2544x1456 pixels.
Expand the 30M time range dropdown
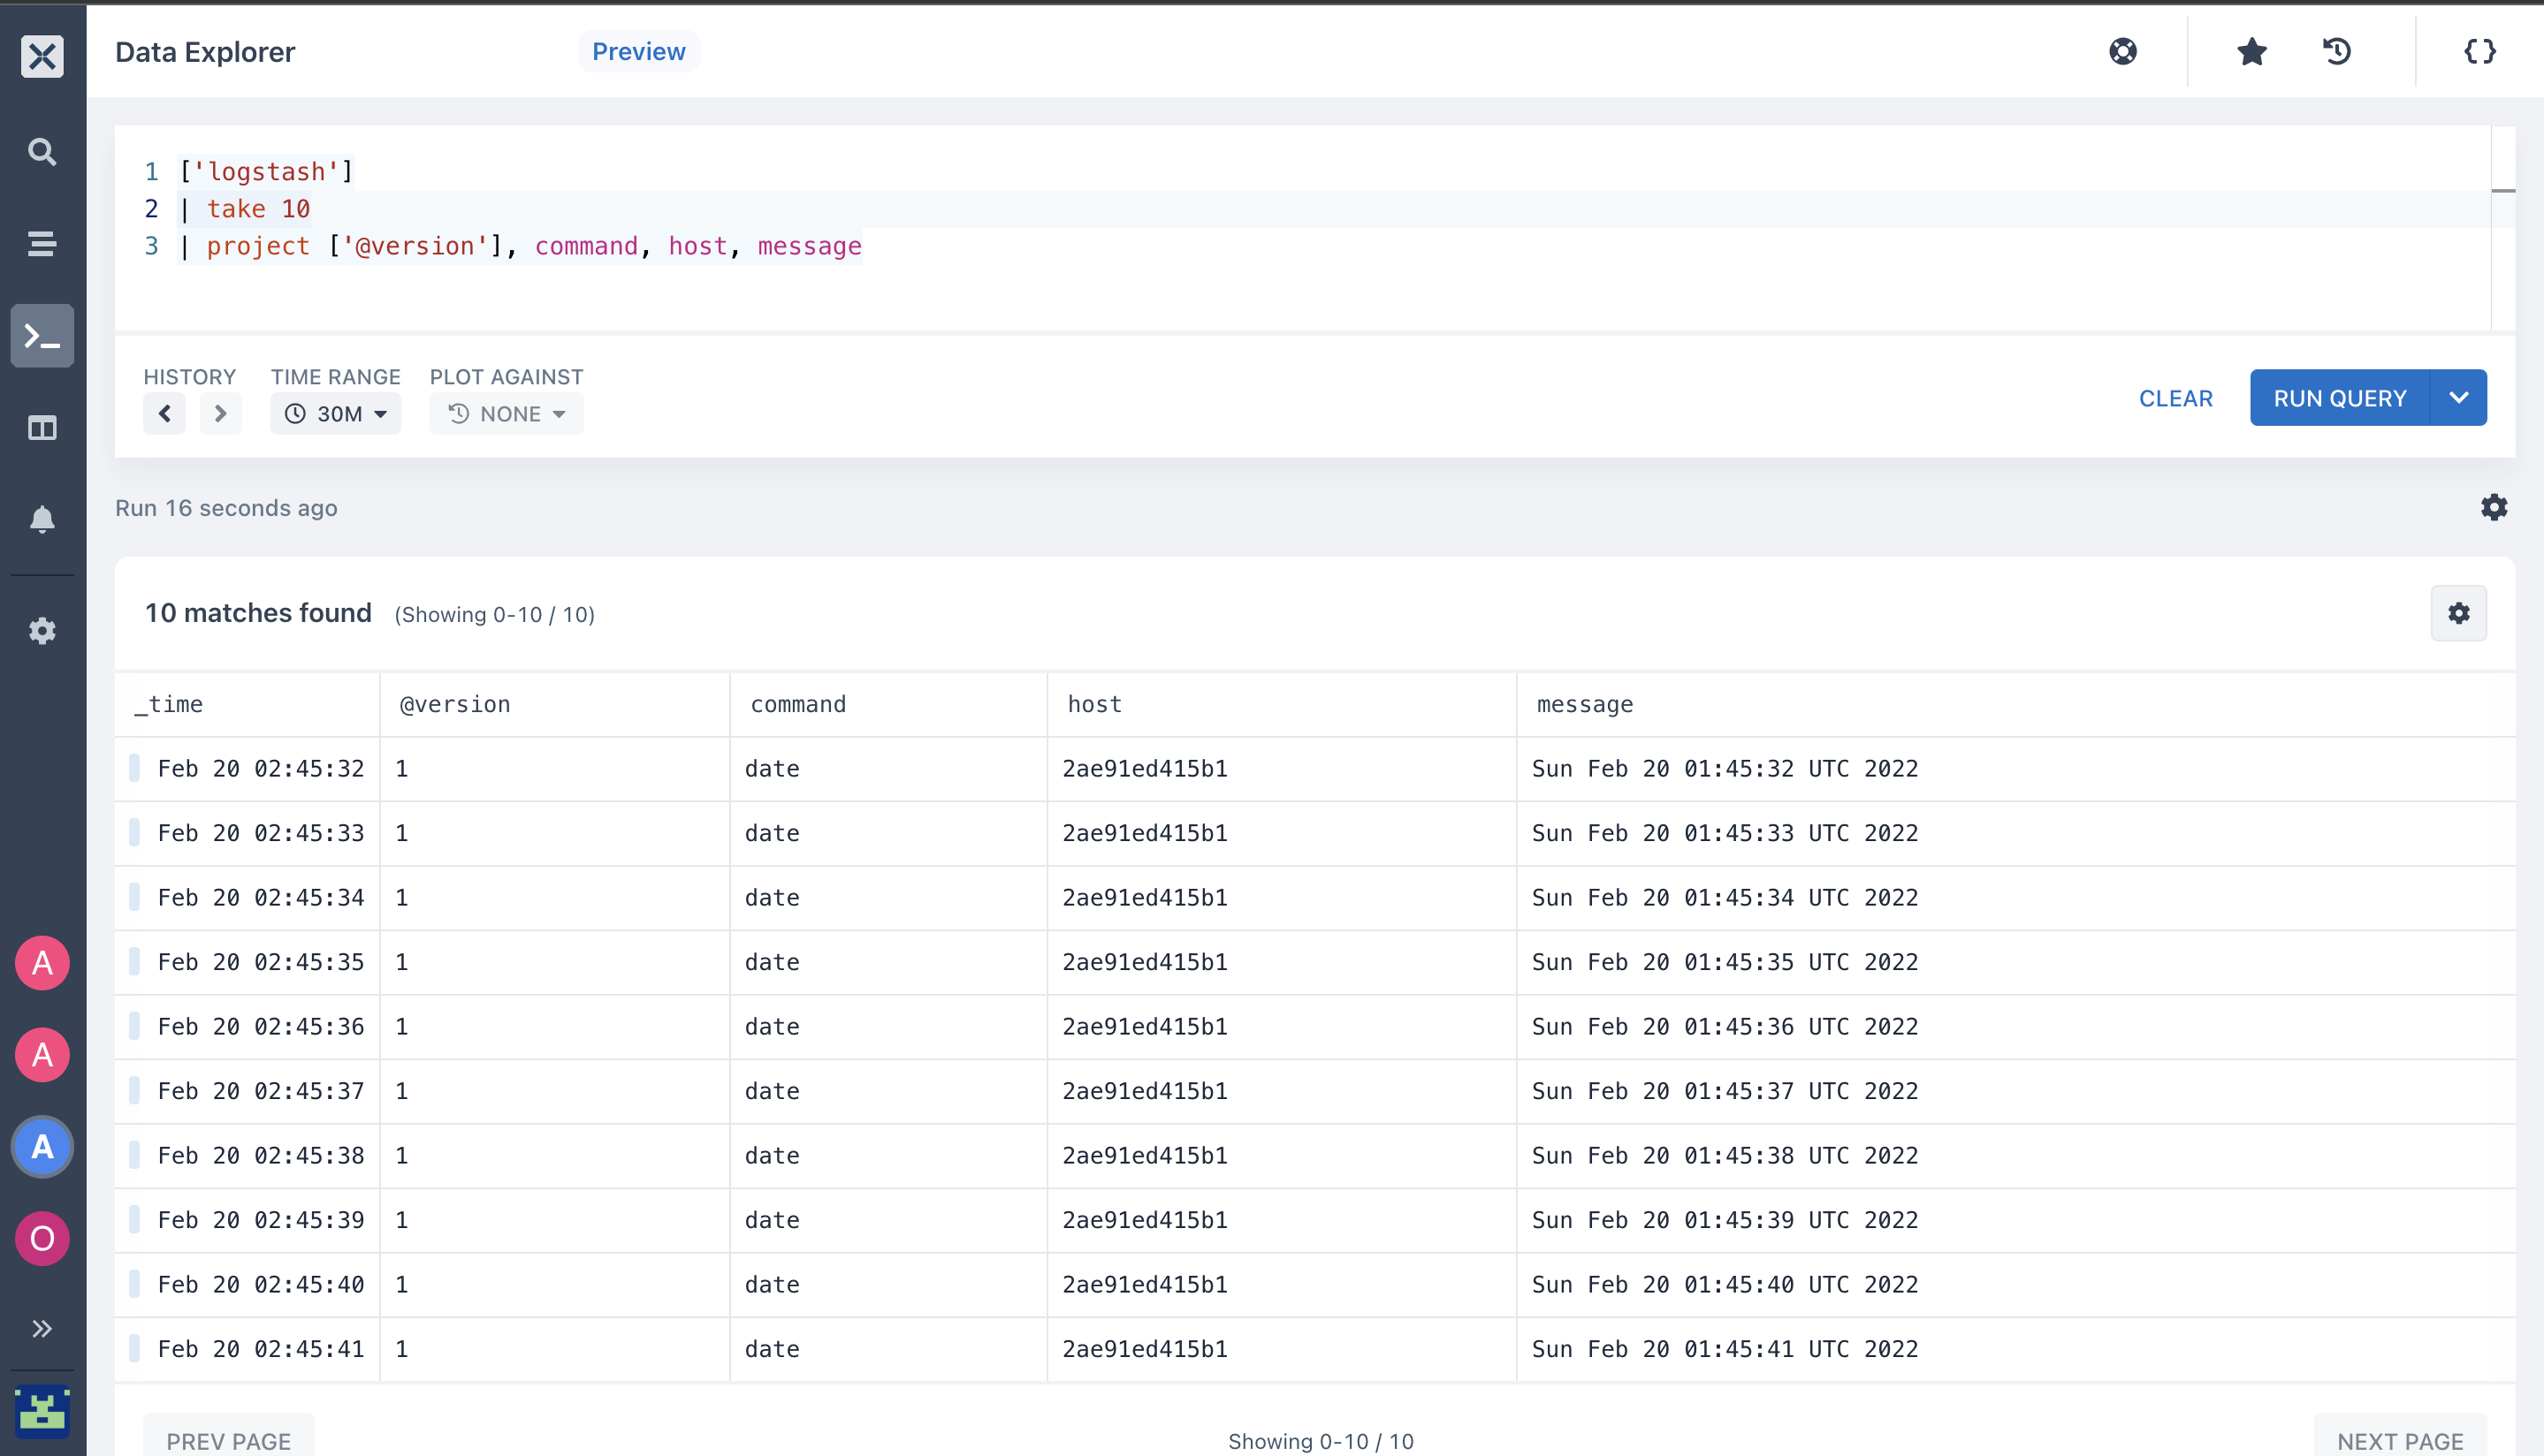(x=335, y=414)
